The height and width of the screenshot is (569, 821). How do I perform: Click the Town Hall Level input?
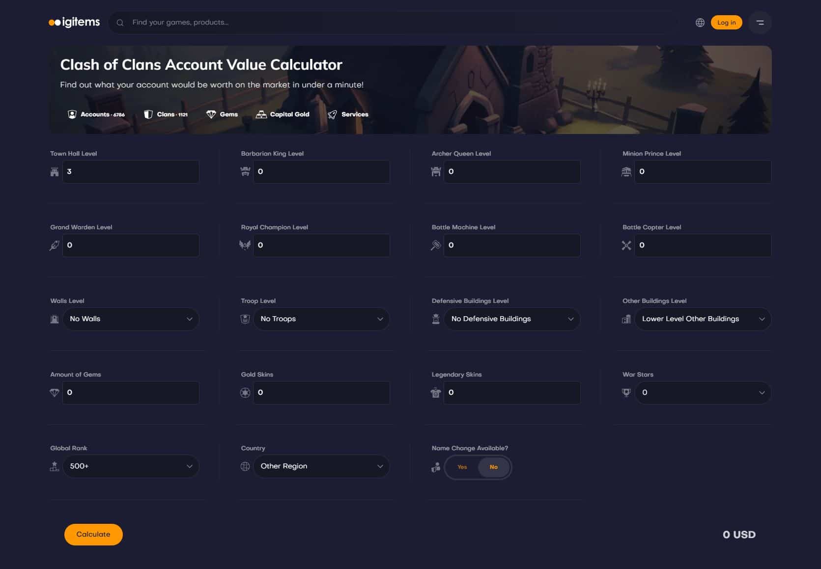[x=131, y=172]
